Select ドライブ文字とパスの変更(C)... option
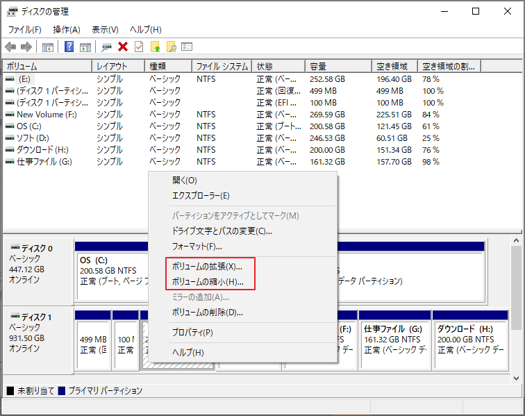Screen dimensions: 525x416 tap(243, 231)
